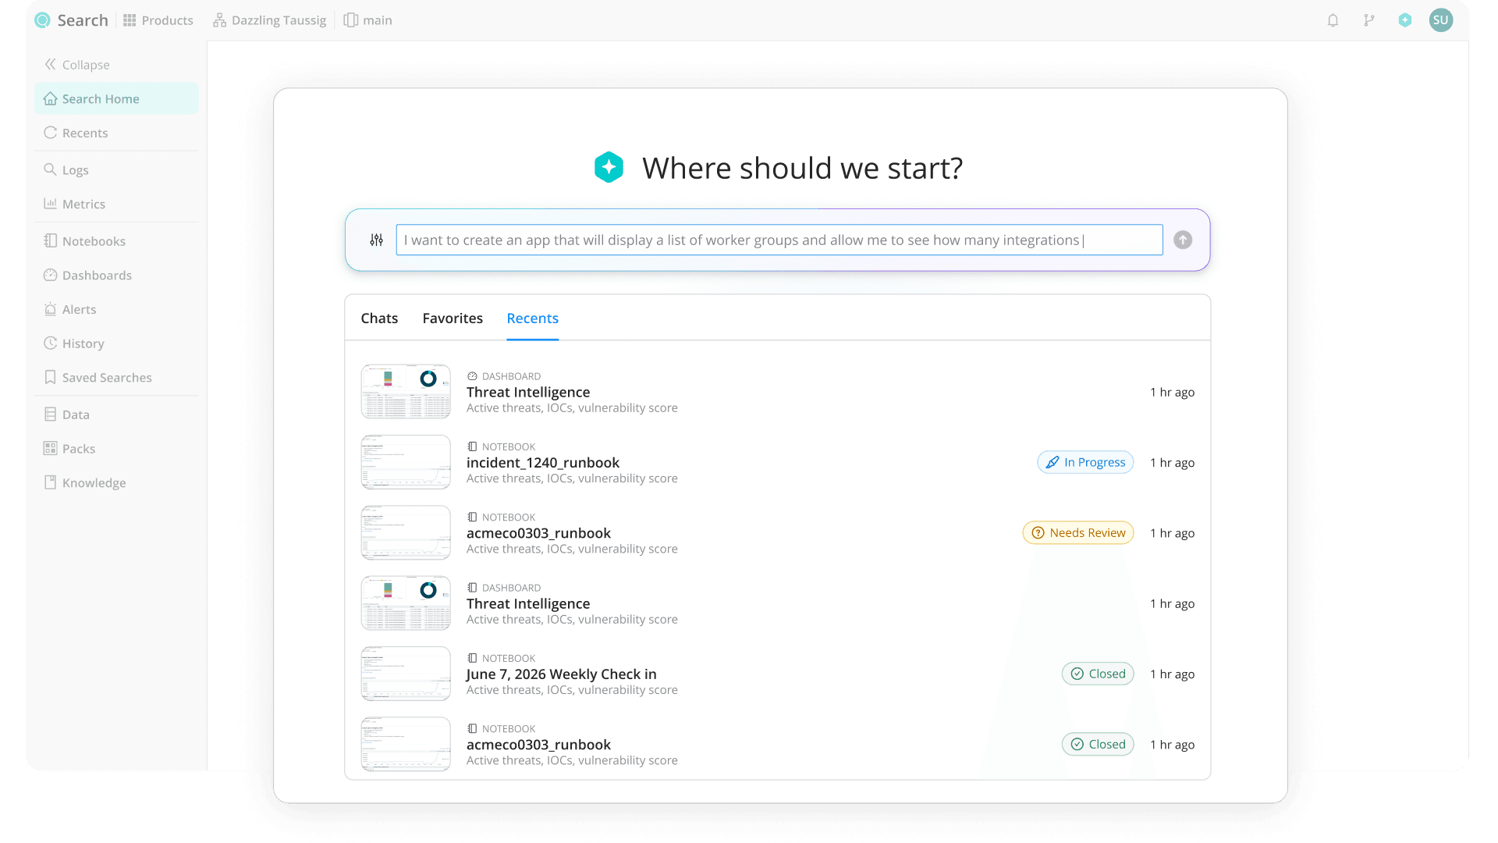Click the Knowledge sidebar icon
Screen dimensions: 1498x843
pyautogui.click(x=50, y=482)
